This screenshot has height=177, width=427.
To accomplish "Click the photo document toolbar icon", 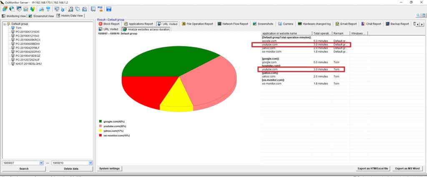I will point(70,9).
